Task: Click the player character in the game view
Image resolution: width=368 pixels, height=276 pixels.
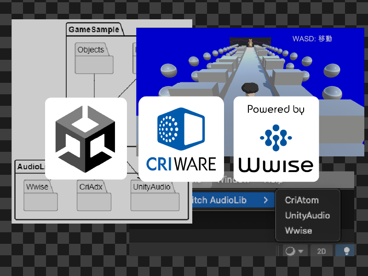Action: [x=250, y=88]
